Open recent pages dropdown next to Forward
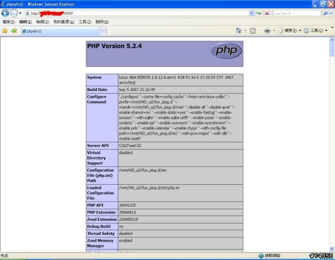The image size is (335, 260). pos(20,13)
